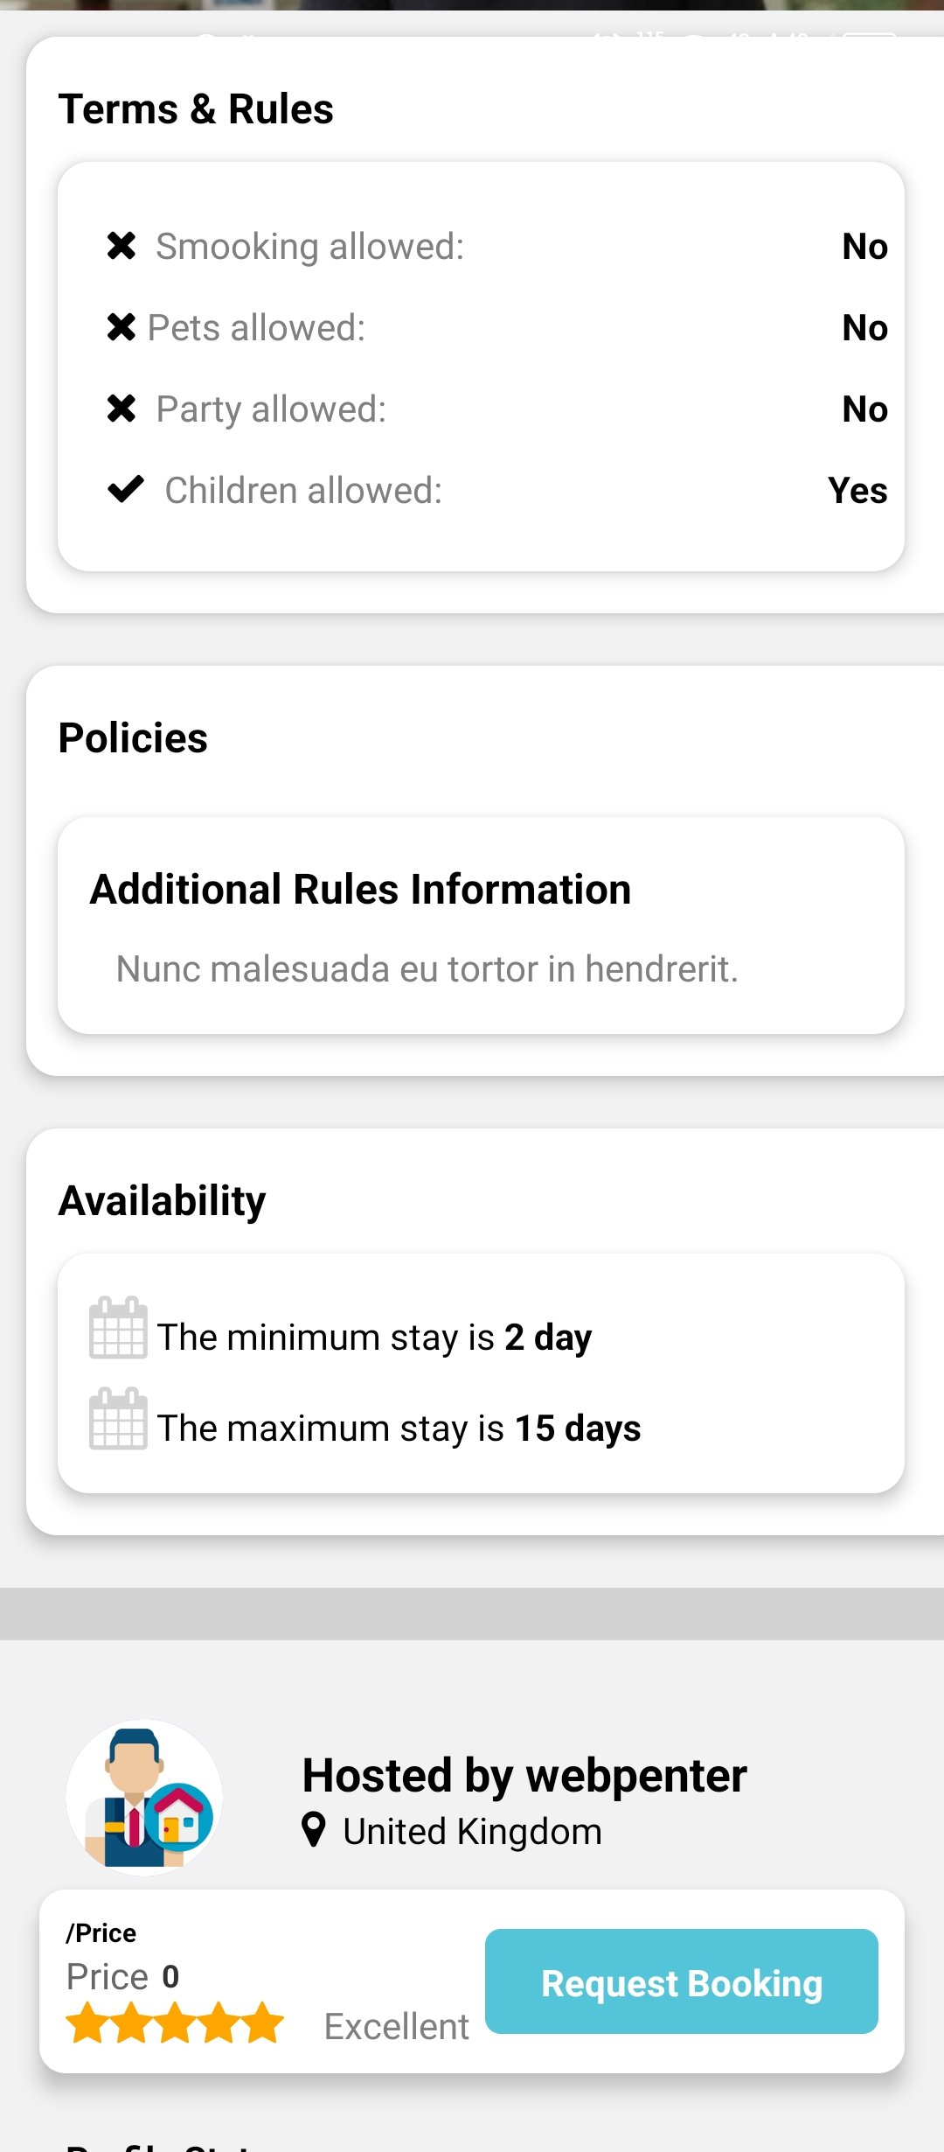Click the X icon beside Pets allowed
The height and width of the screenshot is (2152, 944).
(121, 327)
